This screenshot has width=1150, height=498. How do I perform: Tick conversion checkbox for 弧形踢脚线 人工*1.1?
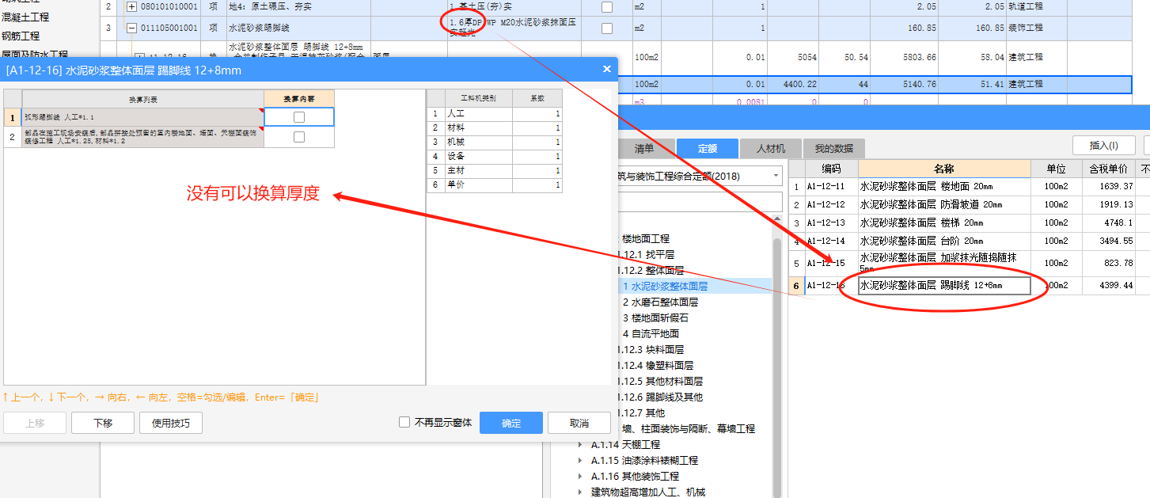(298, 117)
